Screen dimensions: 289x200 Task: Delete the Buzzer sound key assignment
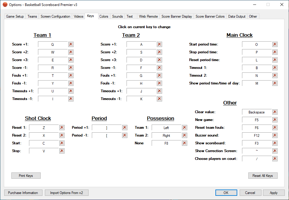[275, 135]
